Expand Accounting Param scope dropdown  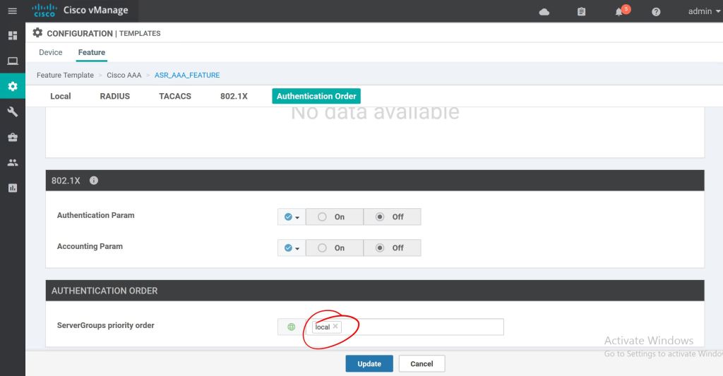pos(292,248)
